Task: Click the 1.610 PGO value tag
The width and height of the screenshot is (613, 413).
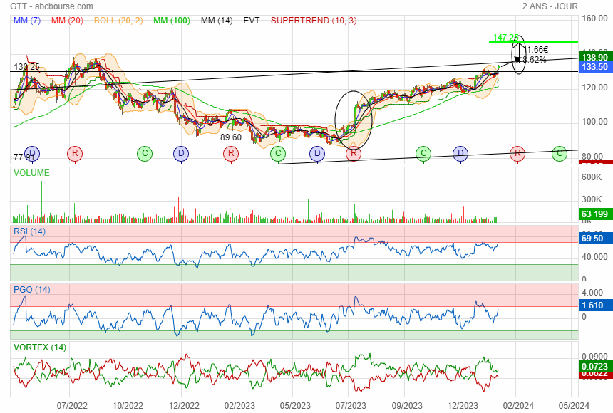Action: click(x=594, y=305)
